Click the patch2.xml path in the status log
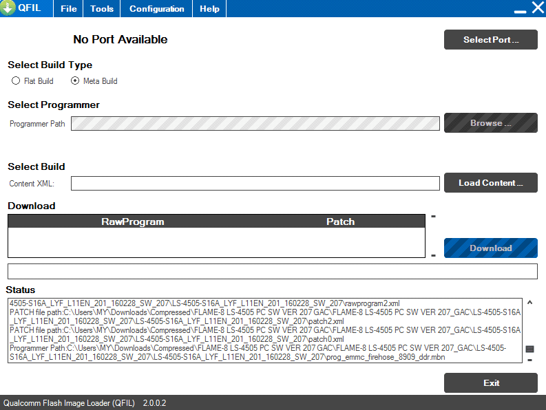This screenshot has height=410, width=546. tap(265, 316)
